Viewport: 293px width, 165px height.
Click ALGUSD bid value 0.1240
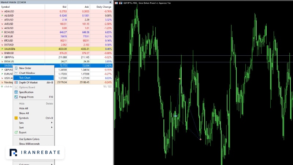pos(63,15)
